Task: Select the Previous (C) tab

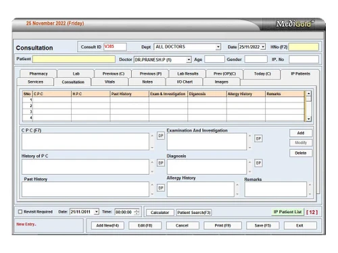Action: point(113,74)
